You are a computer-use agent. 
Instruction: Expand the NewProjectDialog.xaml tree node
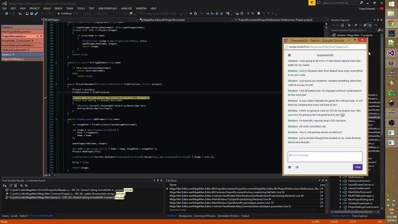click(340, 200)
